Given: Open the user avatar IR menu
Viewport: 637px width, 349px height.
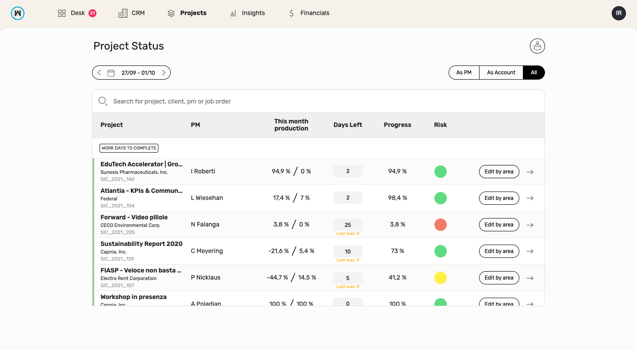Looking at the screenshot, I should (618, 13).
